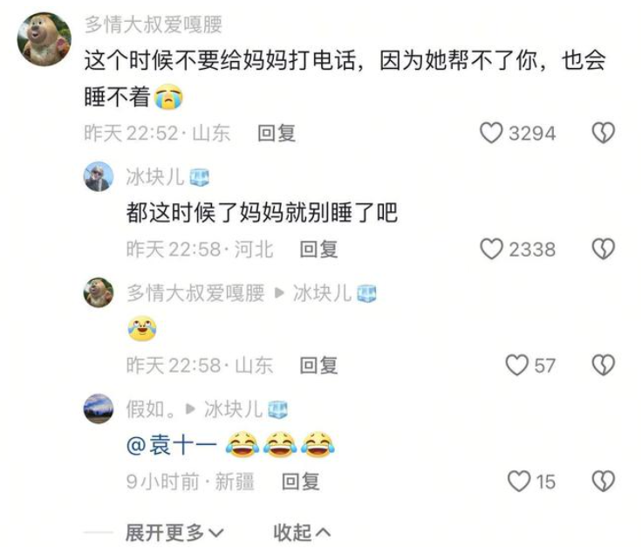
Task: Dislike 假如。's reply from 新疆
Action: [604, 481]
